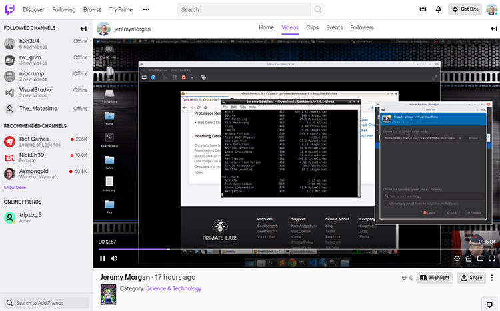Expand recommended channels with Show More
Viewport: 500px width, 311px height.
click(15, 188)
